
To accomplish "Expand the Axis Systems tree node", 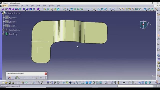I will tap(3, 30).
